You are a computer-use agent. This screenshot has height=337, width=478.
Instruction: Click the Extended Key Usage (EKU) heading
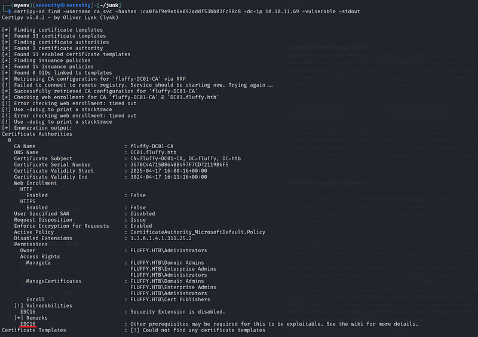pos(329,47)
